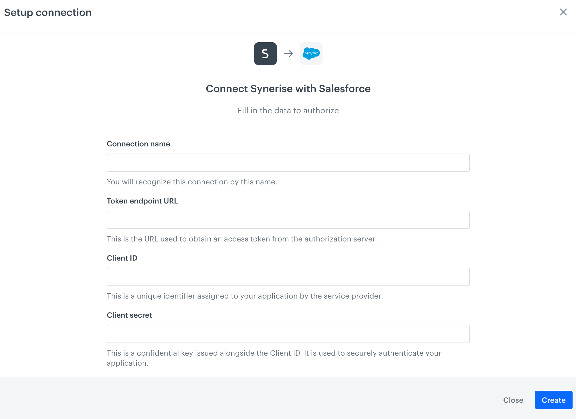Click the Client ID label
The width and height of the screenshot is (576, 419).
[122, 258]
